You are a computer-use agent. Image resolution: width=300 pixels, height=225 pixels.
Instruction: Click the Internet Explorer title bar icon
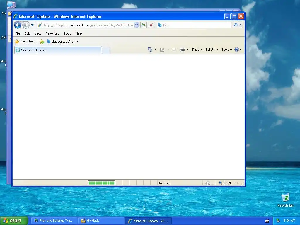16,16
